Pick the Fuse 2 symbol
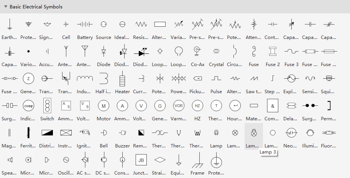This screenshot has height=178, width=350. click(x=273, y=52)
